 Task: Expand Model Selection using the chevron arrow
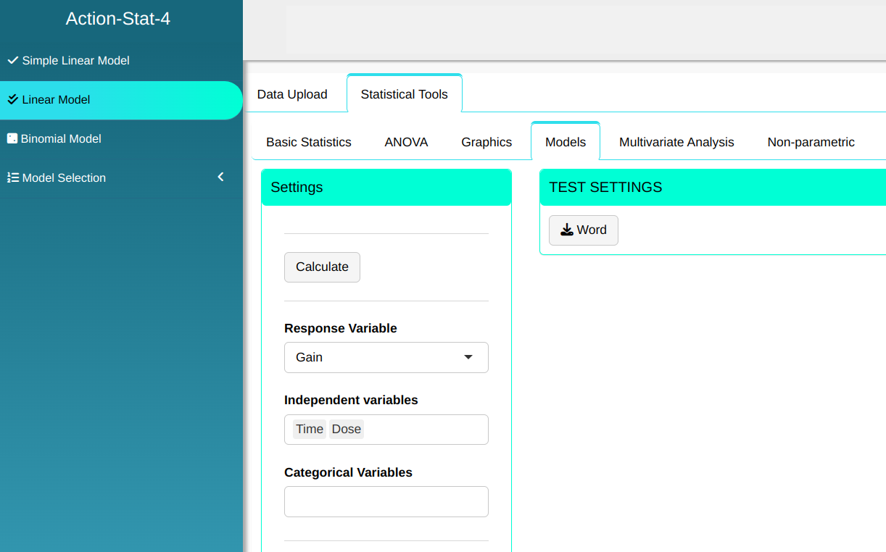click(x=221, y=177)
